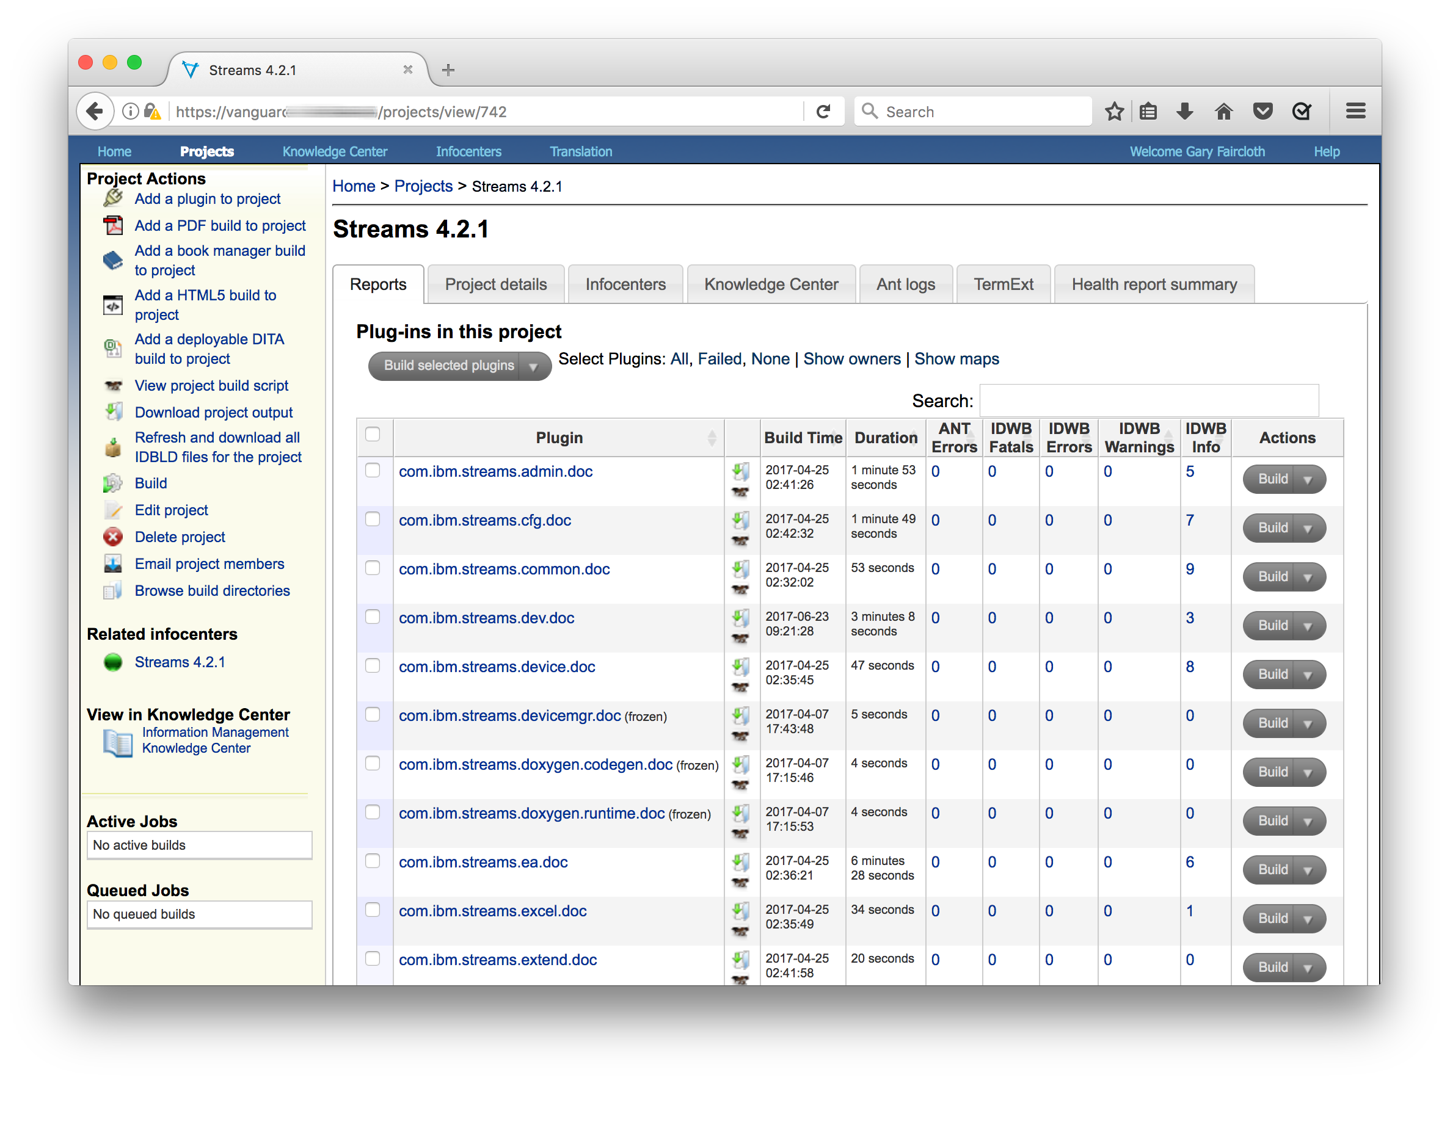1450x1133 pixels.
Task: Expand the Build selected plugins dropdown arrow
Action: point(533,366)
